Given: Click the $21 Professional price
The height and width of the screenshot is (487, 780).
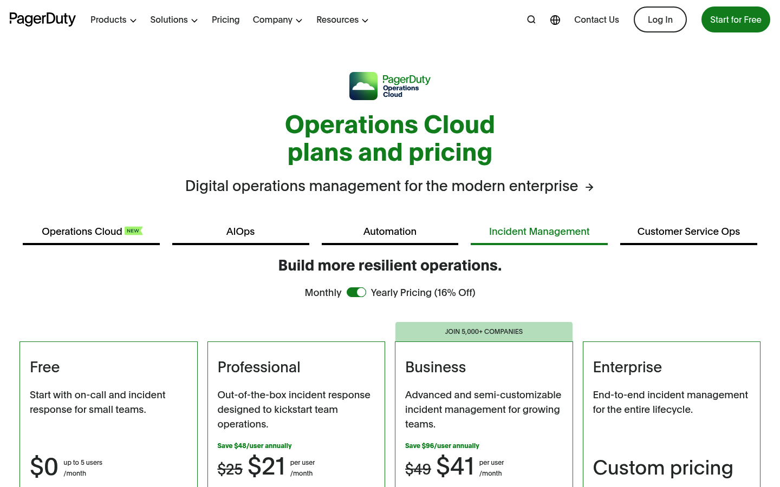Looking at the screenshot, I should tap(266, 466).
